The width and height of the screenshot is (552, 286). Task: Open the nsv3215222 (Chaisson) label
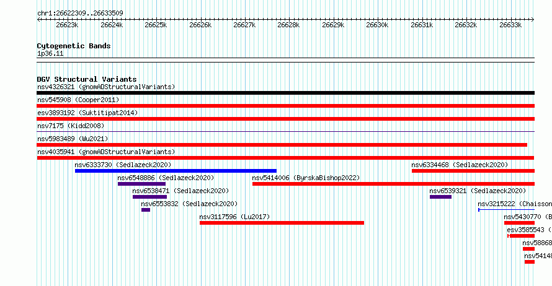pos(515,204)
